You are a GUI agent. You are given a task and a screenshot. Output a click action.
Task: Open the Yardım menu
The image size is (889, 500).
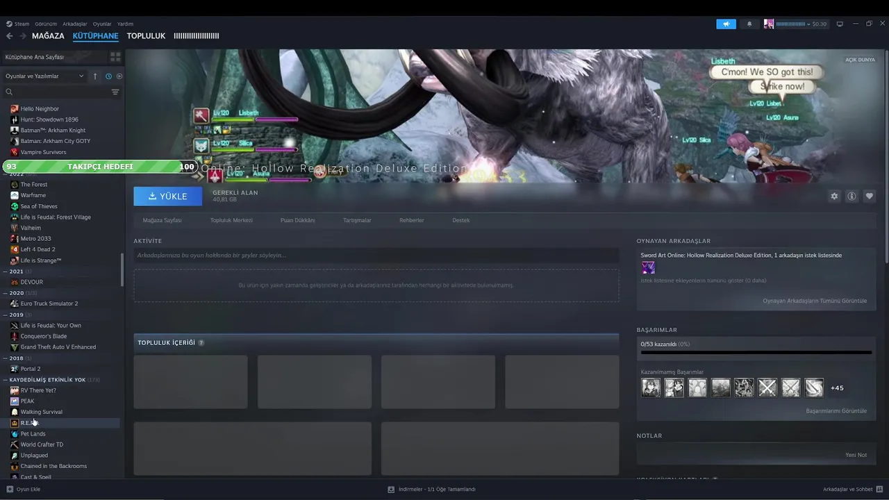[125, 24]
